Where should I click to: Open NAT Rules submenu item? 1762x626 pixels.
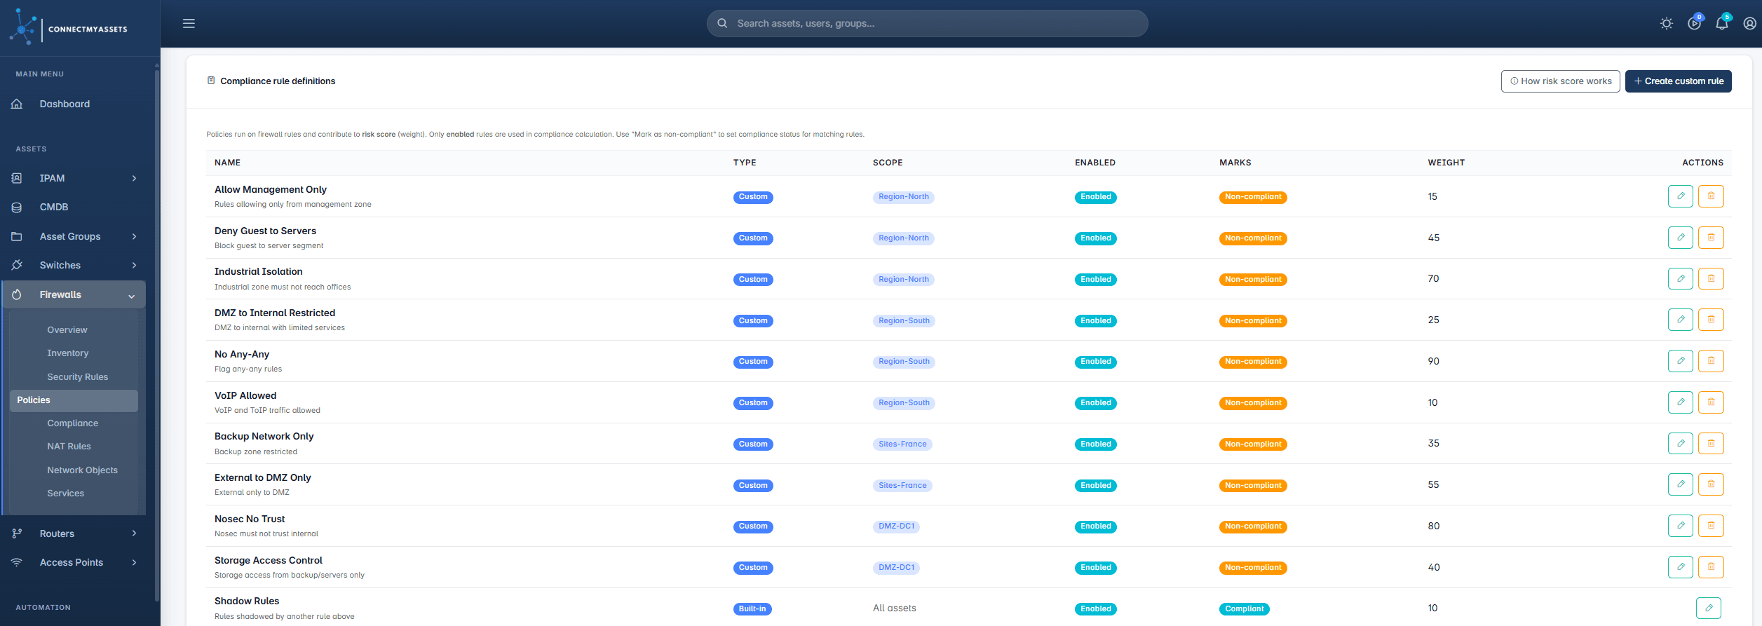pyautogui.click(x=69, y=446)
